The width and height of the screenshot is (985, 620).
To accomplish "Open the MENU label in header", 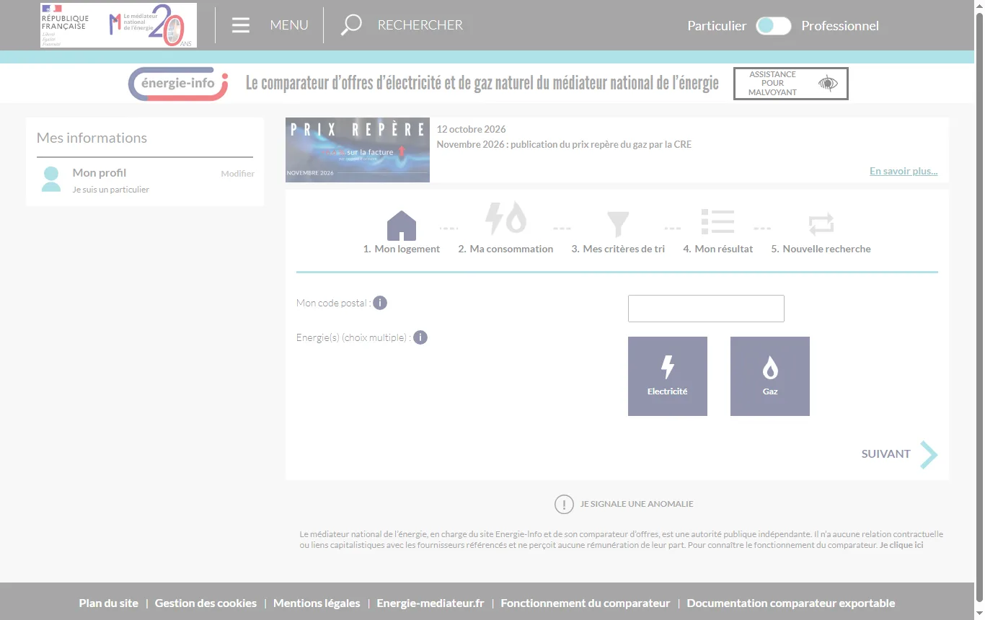I will point(289,25).
